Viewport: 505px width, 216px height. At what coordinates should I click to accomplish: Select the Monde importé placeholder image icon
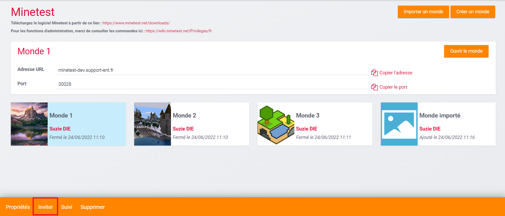[x=399, y=124]
